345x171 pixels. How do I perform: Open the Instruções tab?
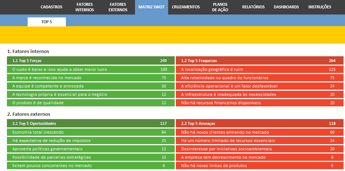coord(320,7)
